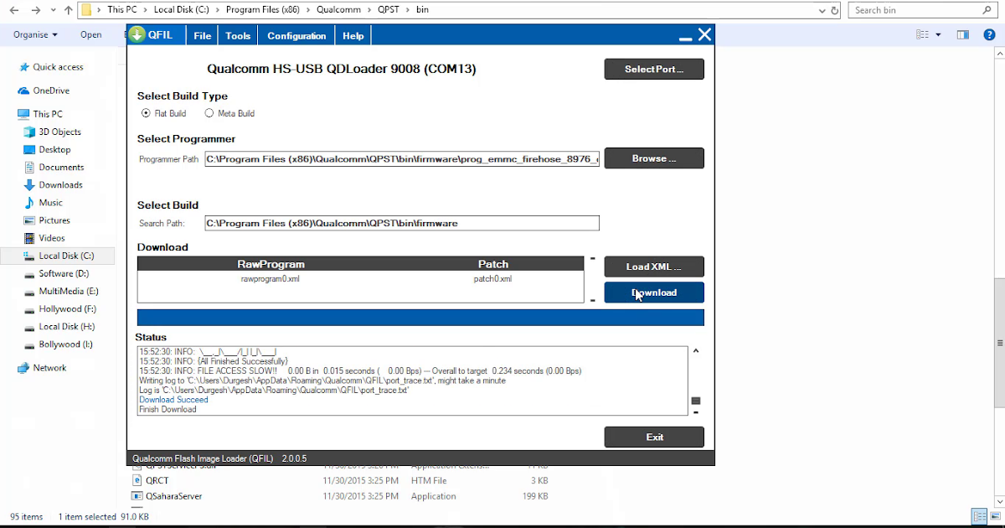Select Network in navigation pane

[x=49, y=368]
